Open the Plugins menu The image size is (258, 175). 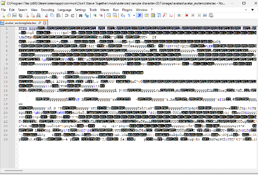pos(127,10)
